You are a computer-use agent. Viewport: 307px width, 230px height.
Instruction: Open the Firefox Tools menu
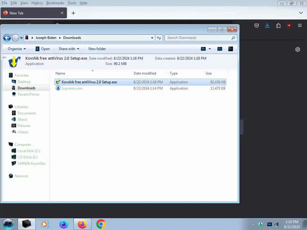72,3
